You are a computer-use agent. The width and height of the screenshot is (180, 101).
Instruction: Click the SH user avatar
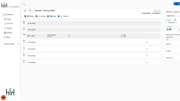pyautogui.click(x=167, y=40)
